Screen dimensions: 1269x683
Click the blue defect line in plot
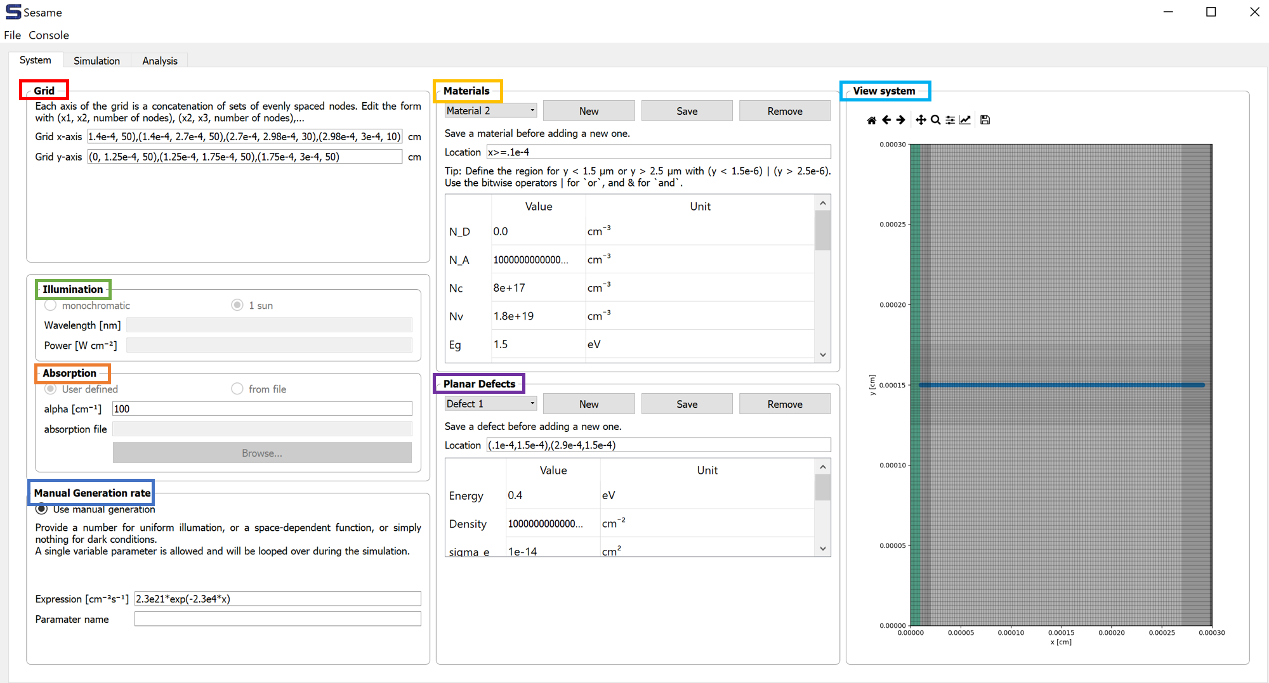[1062, 385]
